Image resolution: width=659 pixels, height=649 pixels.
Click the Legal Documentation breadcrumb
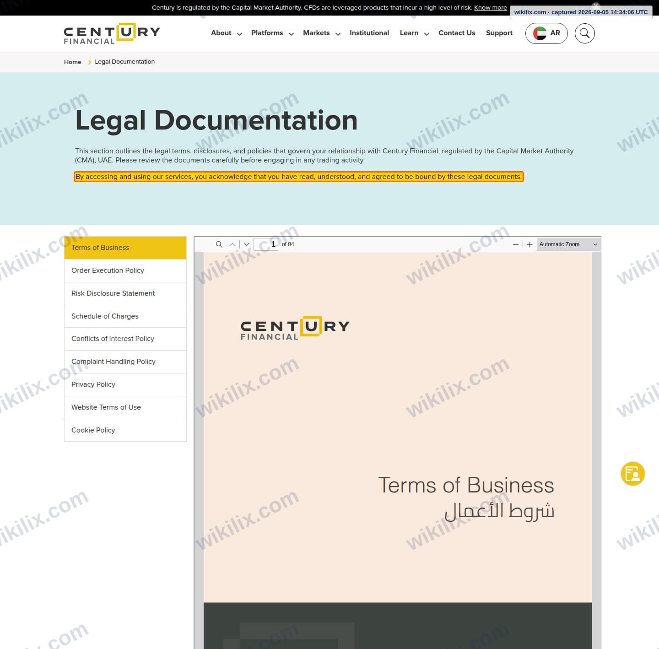click(124, 62)
